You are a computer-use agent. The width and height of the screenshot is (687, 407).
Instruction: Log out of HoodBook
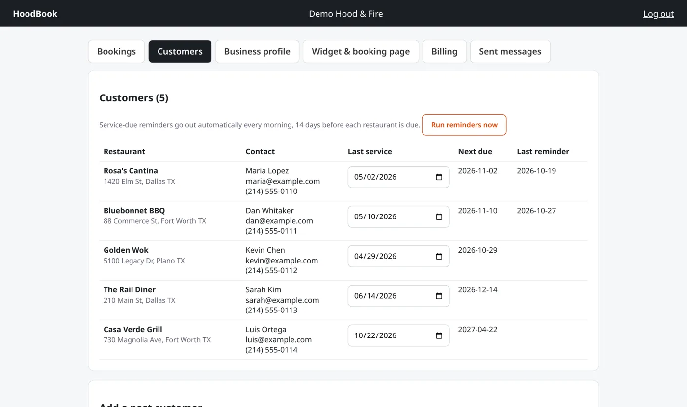click(659, 14)
